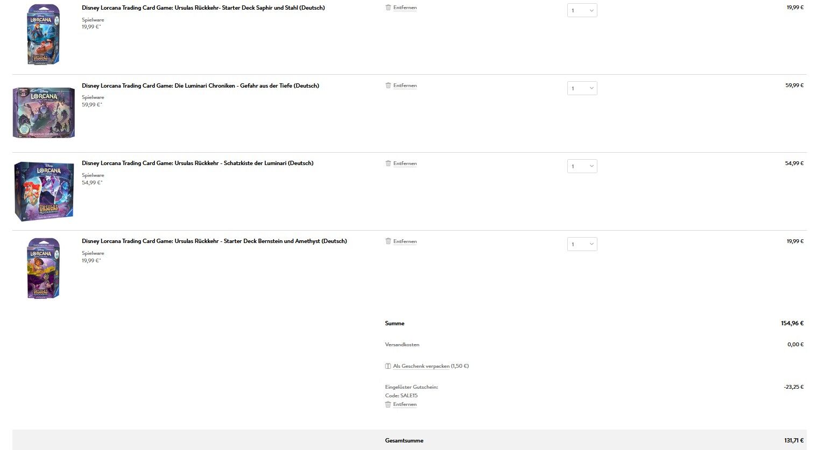This screenshot has width=817, height=450.
Task: Click Entfernen link under voucher code
Action: pyautogui.click(x=405, y=404)
